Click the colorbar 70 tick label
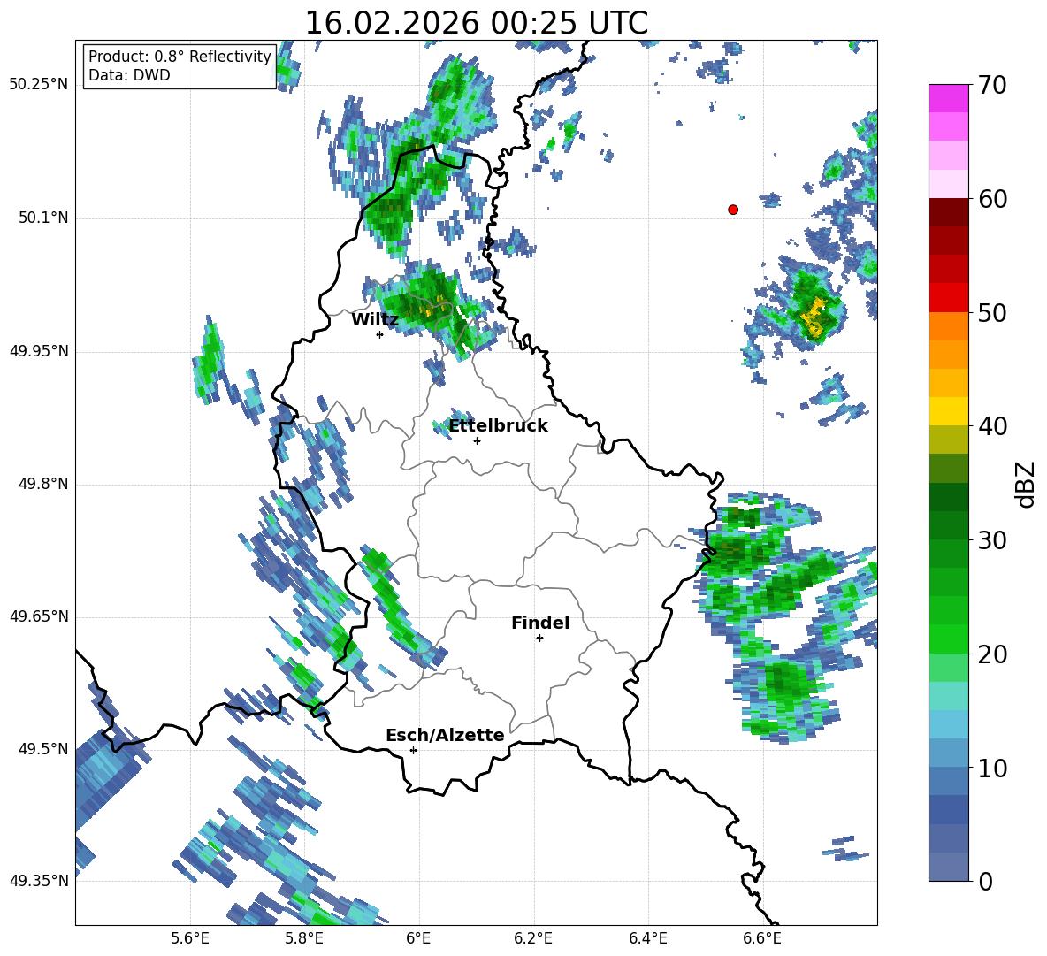Screen dimensions: 1047x956 click(x=992, y=85)
